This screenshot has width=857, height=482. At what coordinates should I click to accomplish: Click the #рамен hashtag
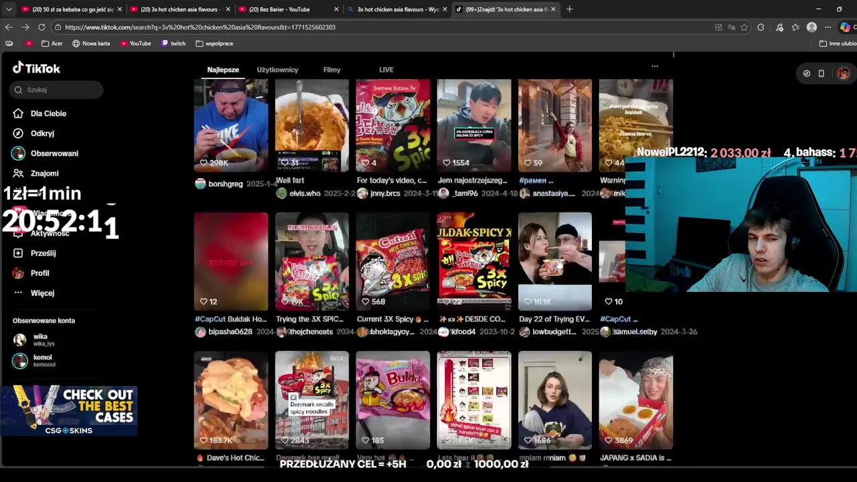(x=532, y=181)
